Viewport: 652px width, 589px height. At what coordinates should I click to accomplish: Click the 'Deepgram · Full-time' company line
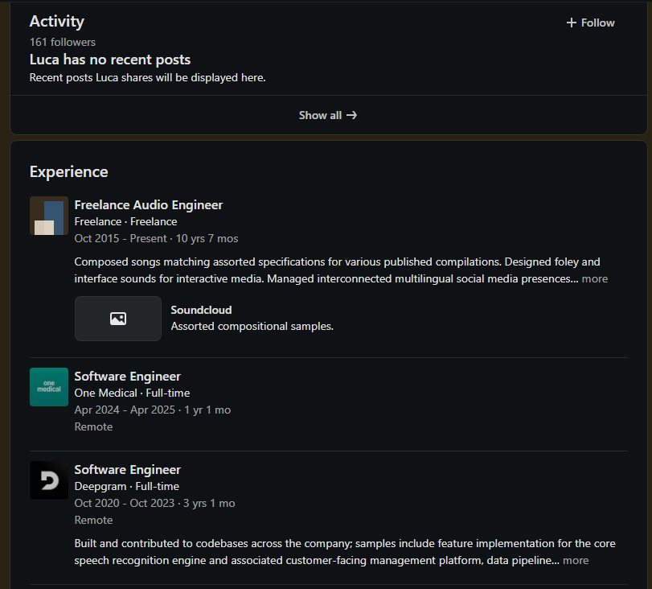tap(127, 487)
